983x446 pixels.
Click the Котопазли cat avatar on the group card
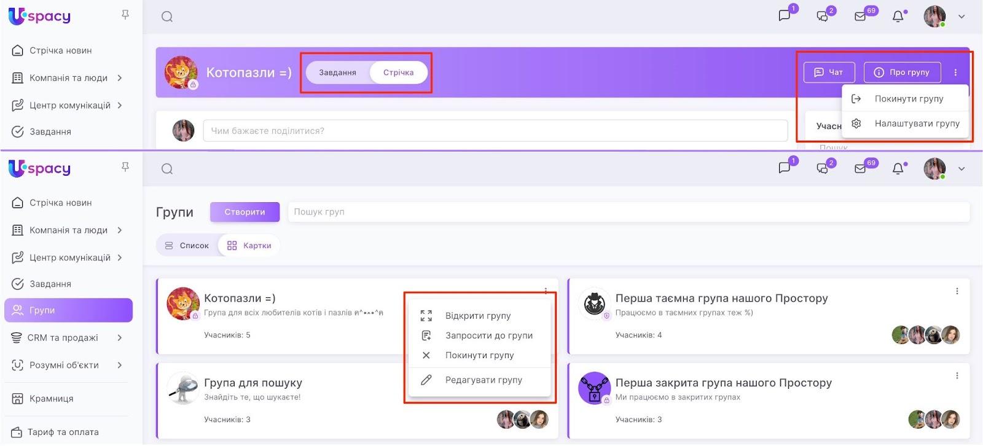[183, 303]
